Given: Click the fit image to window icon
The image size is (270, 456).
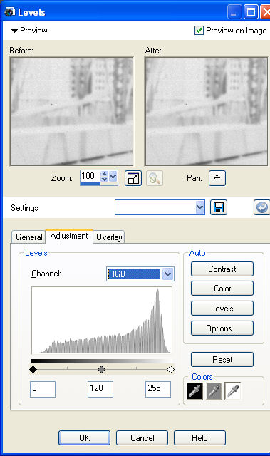Looking at the screenshot, I should pos(133,178).
